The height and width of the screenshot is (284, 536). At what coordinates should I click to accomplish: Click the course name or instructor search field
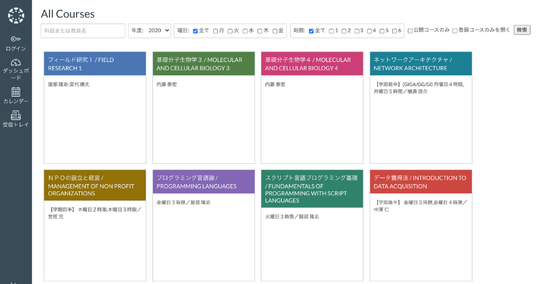[83, 31]
